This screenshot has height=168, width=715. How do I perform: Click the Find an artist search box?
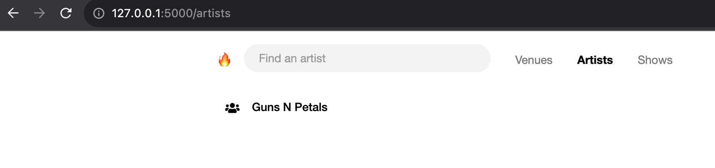click(367, 58)
